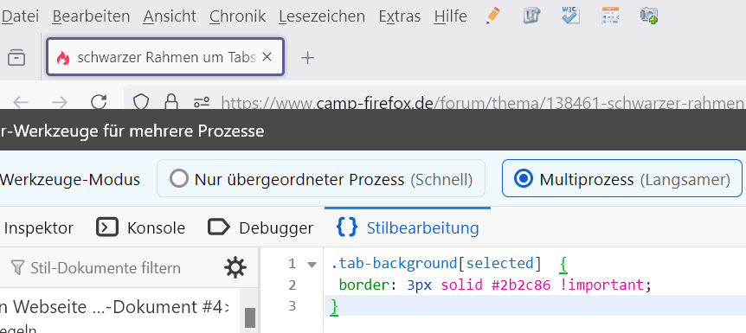Switch to the Debugger tab
This screenshot has height=333, width=746.
coord(260,227)
